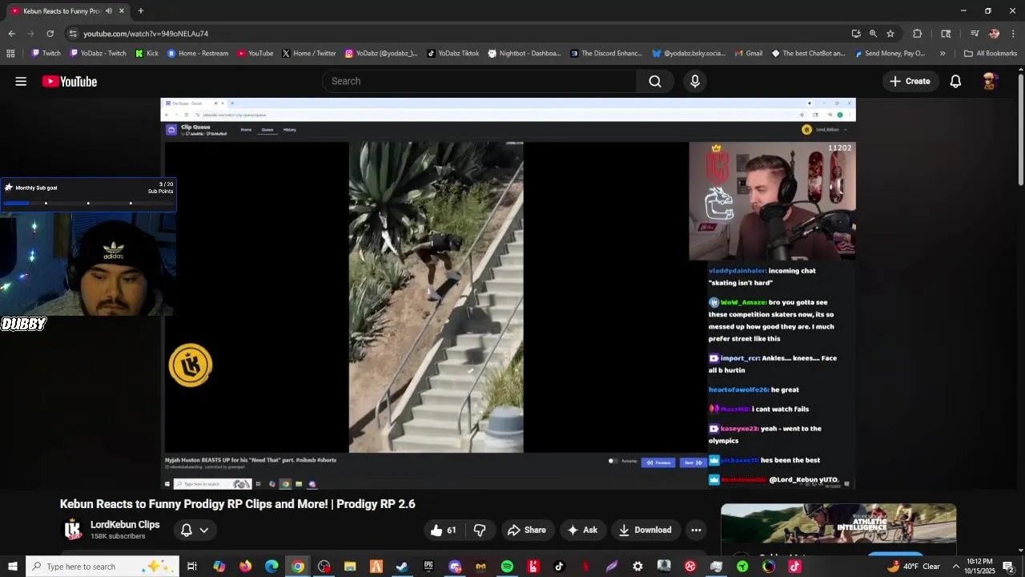Mute the tab via speaker icon
This screenshot has height=577, width=1025.
click(108, 11)
